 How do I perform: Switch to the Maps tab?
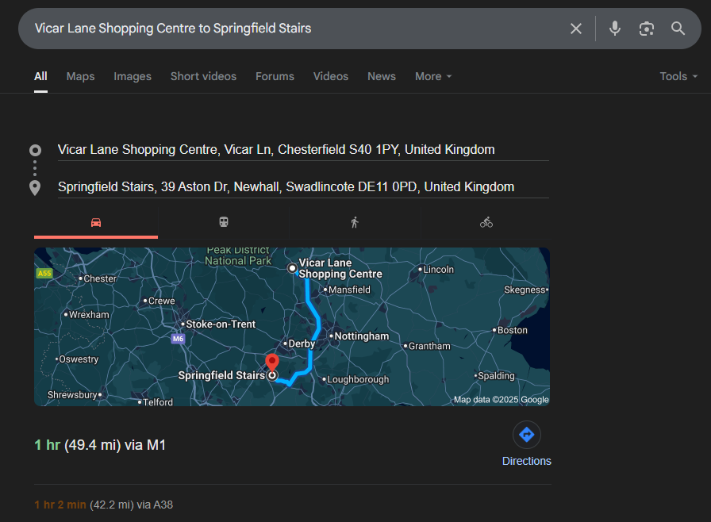pyautogui.click(x=80, y=76)
